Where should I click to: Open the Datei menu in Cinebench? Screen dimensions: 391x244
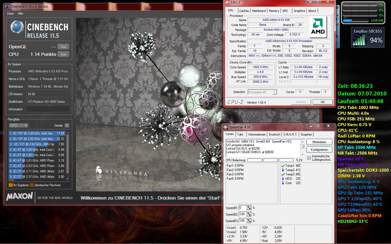10,14
